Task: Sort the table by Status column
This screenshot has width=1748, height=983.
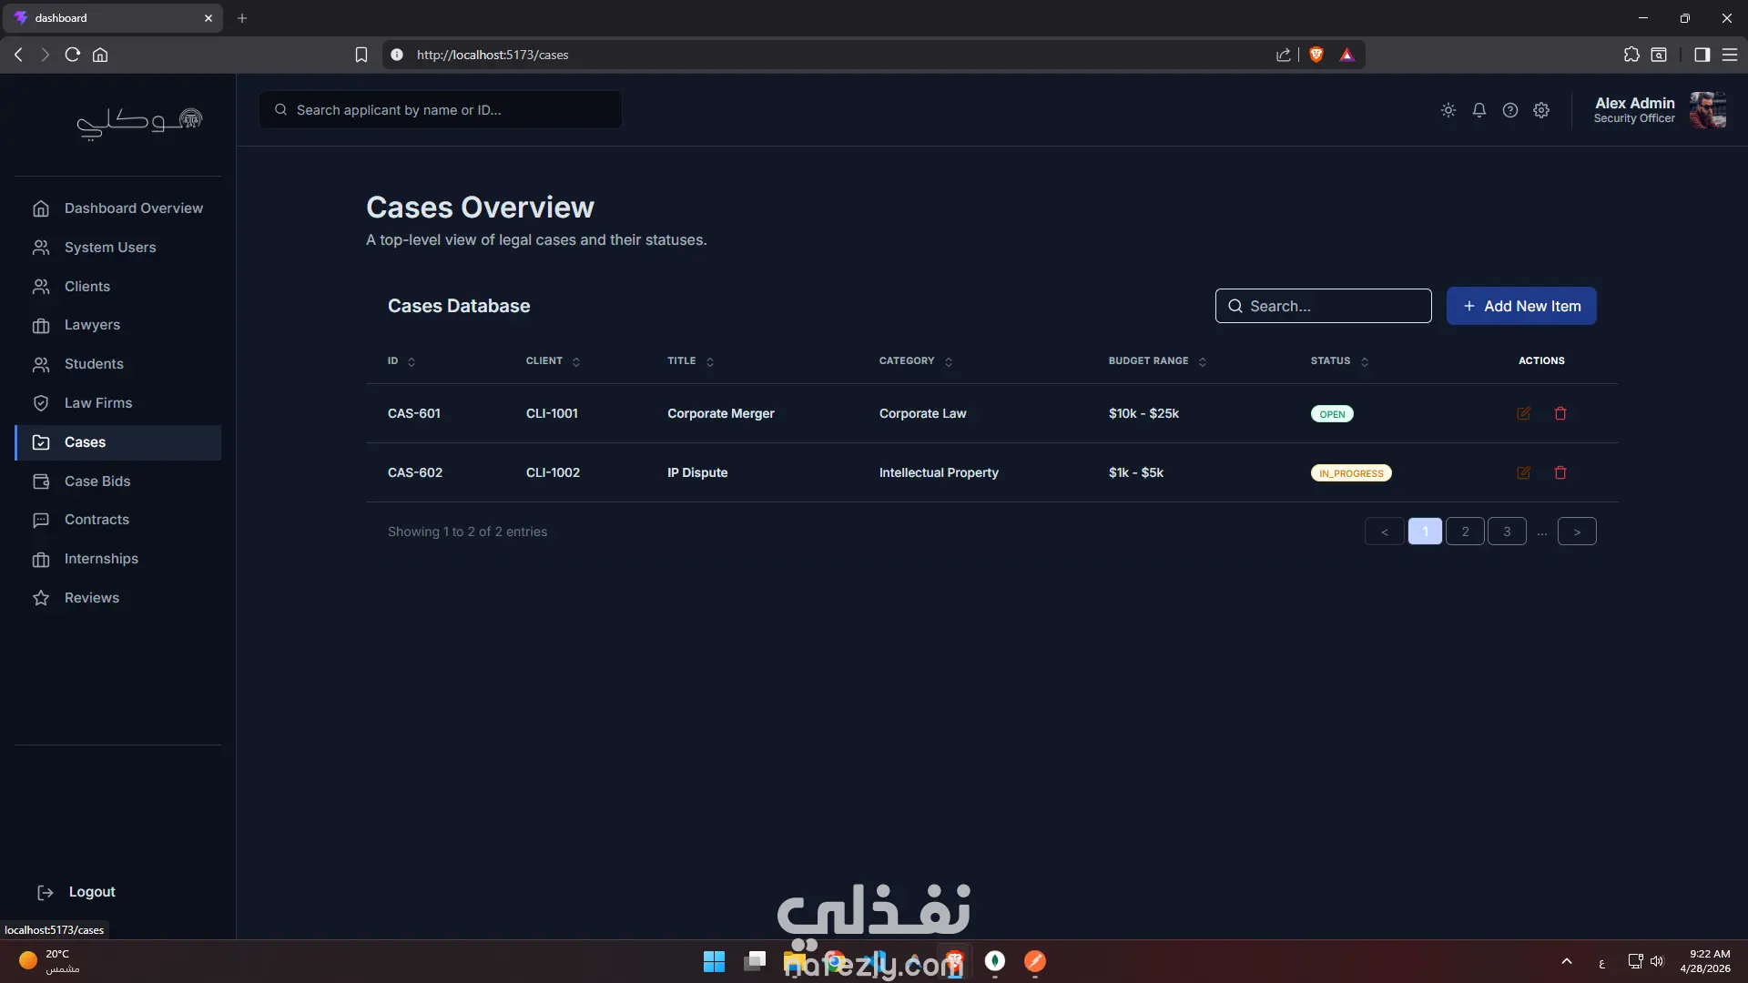Action: pyautogui.click(x=1339, y=361)
